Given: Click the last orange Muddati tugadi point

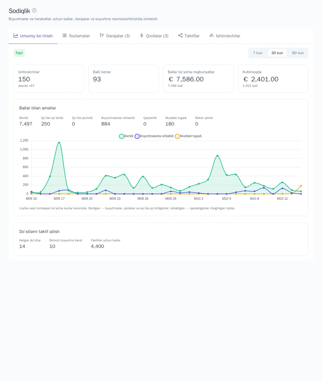Looking at the screenshot, I should 301,186.
